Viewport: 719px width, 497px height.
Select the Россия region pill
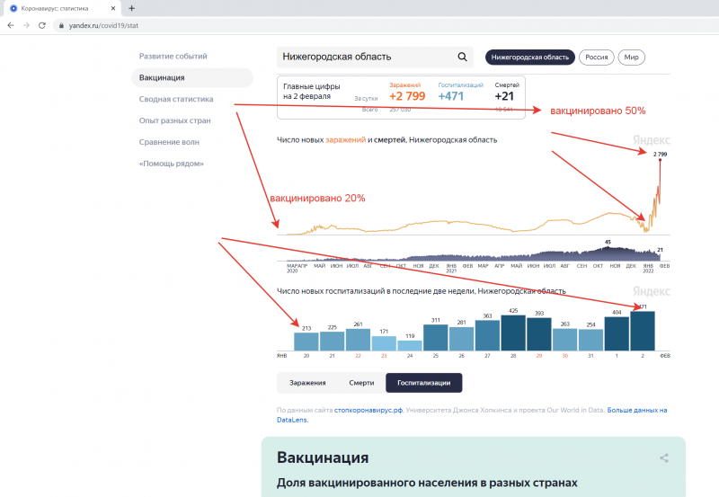point(596,57)
